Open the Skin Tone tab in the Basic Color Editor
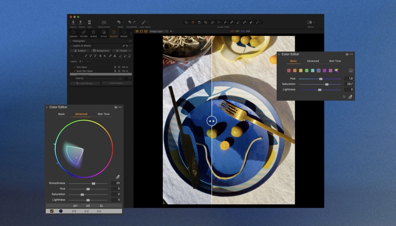This screenshot has width=396, height=226. 335,61
